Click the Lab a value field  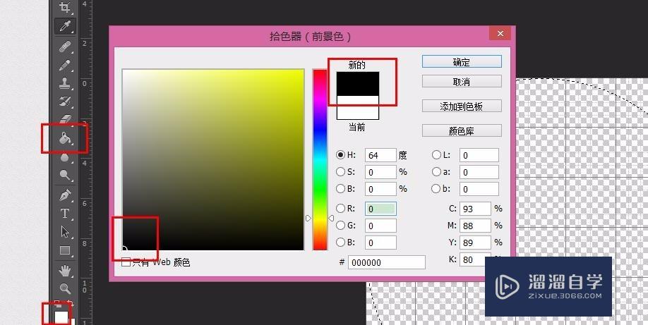tap(479, 172)
